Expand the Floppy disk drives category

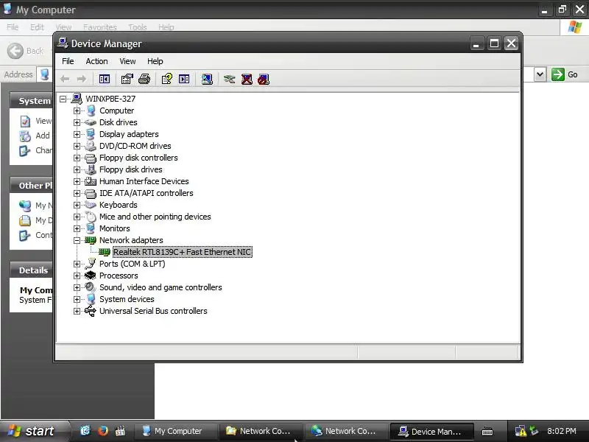point(77,169)
